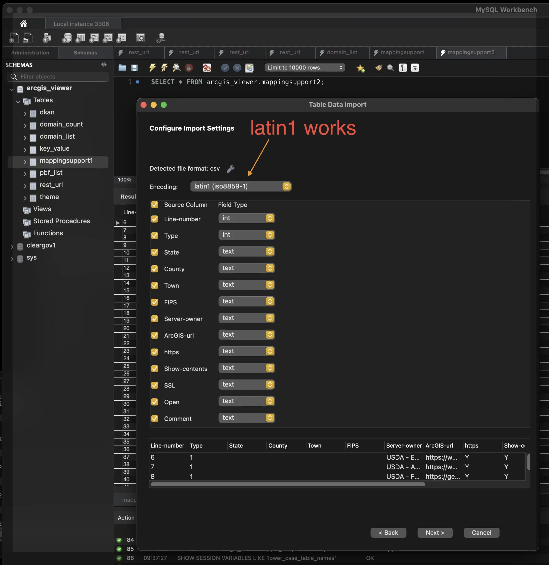Click the execute query lightning bolt icon
This screenshot has width=549, height=565.
click(x=152, y=68)
